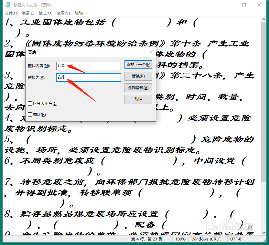Click the scrollbar down arrow

264,232
